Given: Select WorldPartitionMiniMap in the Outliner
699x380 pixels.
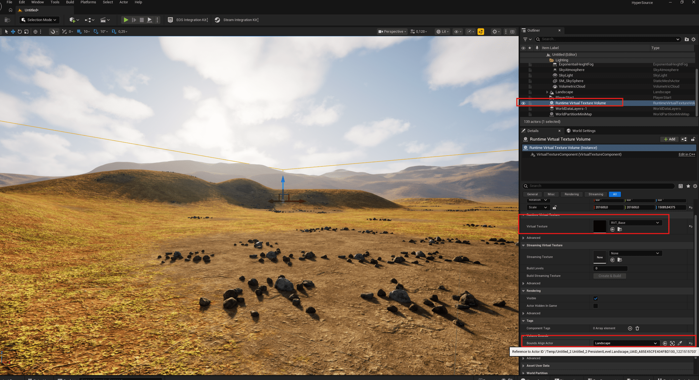Looking at the screenshot, I should coord(573,114).
